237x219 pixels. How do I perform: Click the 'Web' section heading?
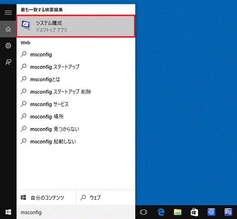tap(25, 43)
